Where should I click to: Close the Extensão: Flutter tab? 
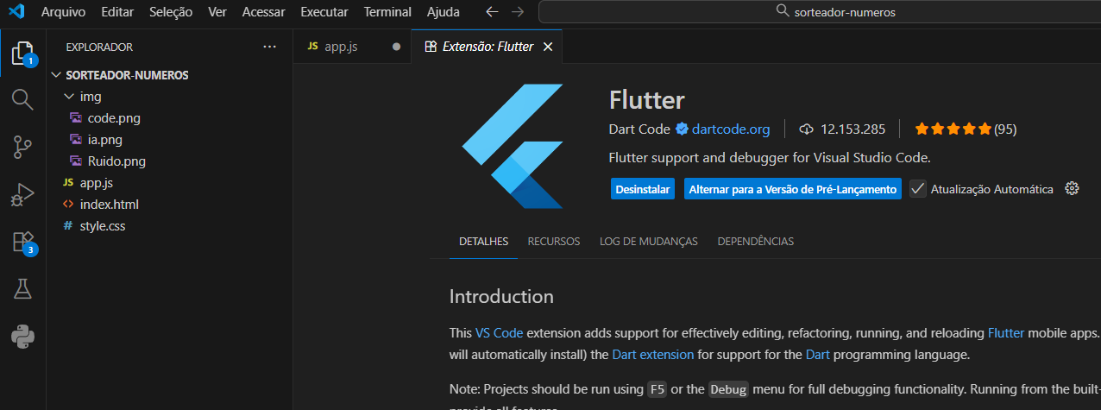[x=547, y=47]
